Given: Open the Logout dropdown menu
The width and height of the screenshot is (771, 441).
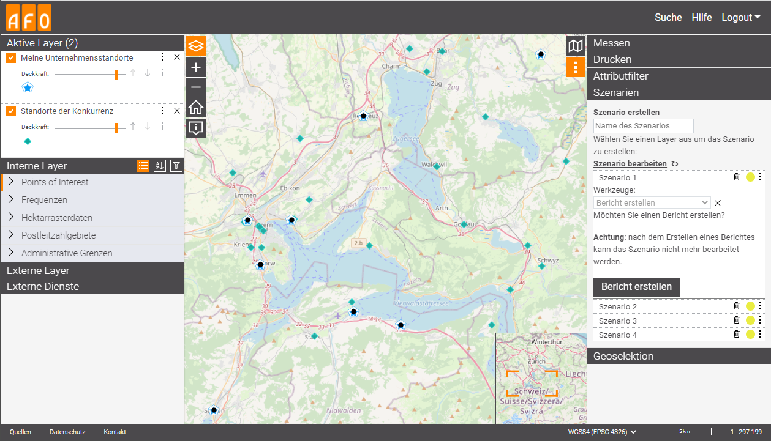Looking at the screenshot, I should [x=740, y=17].
